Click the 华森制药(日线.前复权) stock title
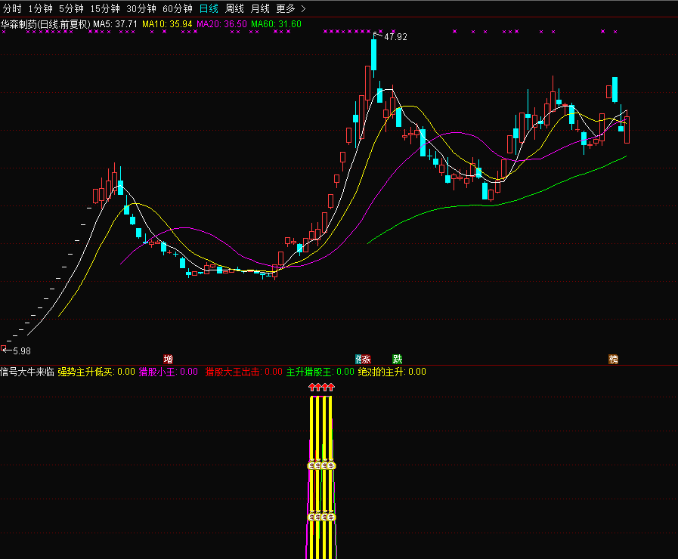 pos(45,24)
